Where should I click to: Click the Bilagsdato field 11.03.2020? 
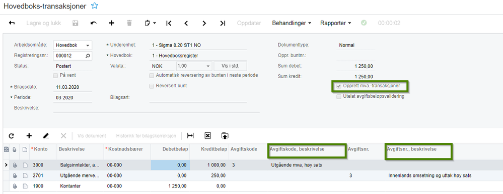point(73,87)
